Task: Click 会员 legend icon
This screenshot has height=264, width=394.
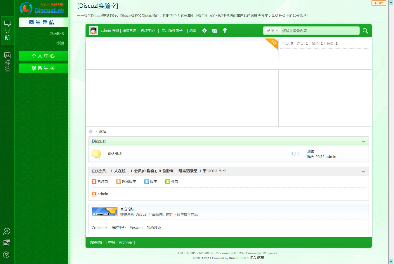Action: tap(168, 182)
